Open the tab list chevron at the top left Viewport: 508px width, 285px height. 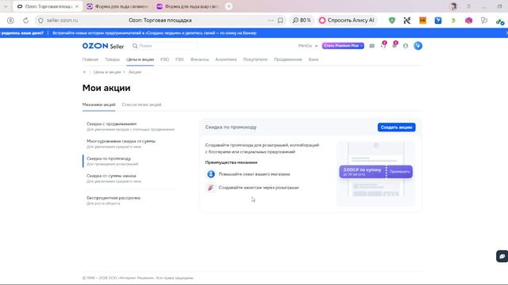click(6, 6)
